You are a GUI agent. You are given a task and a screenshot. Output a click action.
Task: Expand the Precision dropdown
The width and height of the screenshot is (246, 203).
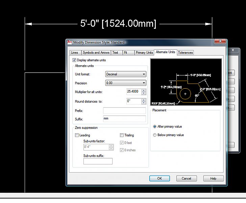[x=126, y=83]
